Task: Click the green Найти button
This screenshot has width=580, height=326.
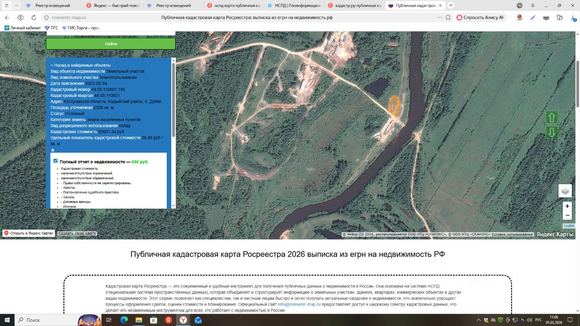Action: pos(111,44)
